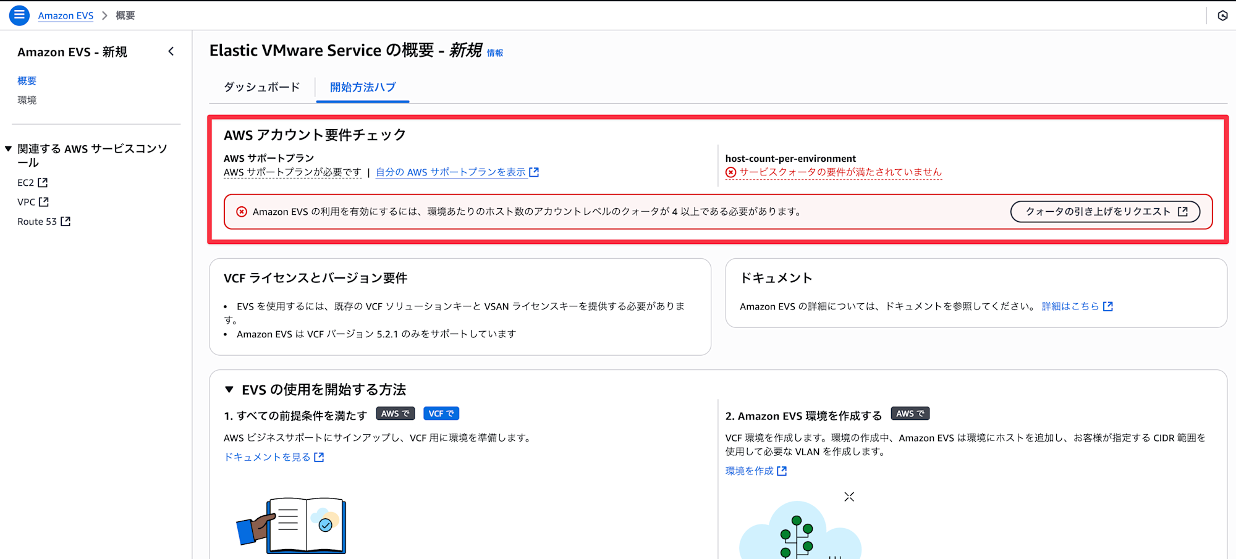Click クォータの引き上げをリクエスト button

[1105, 212]
